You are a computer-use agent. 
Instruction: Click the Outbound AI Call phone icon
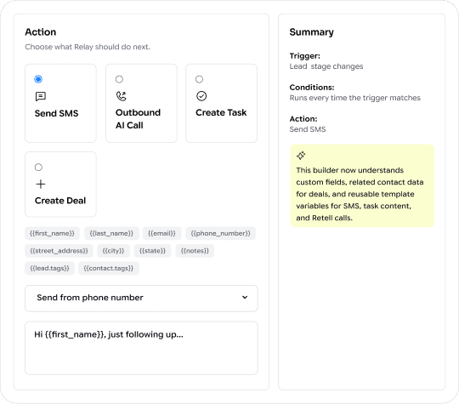click(122, 96)
